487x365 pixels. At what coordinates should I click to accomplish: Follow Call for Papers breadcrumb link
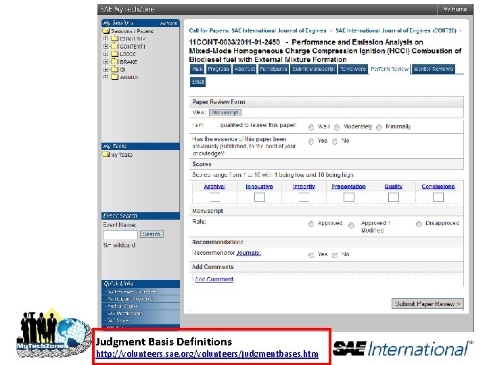click(x=258, y=30)
